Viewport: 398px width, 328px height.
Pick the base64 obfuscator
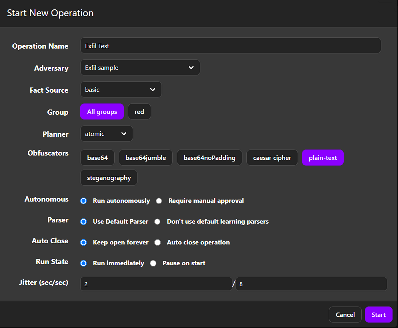97,158
